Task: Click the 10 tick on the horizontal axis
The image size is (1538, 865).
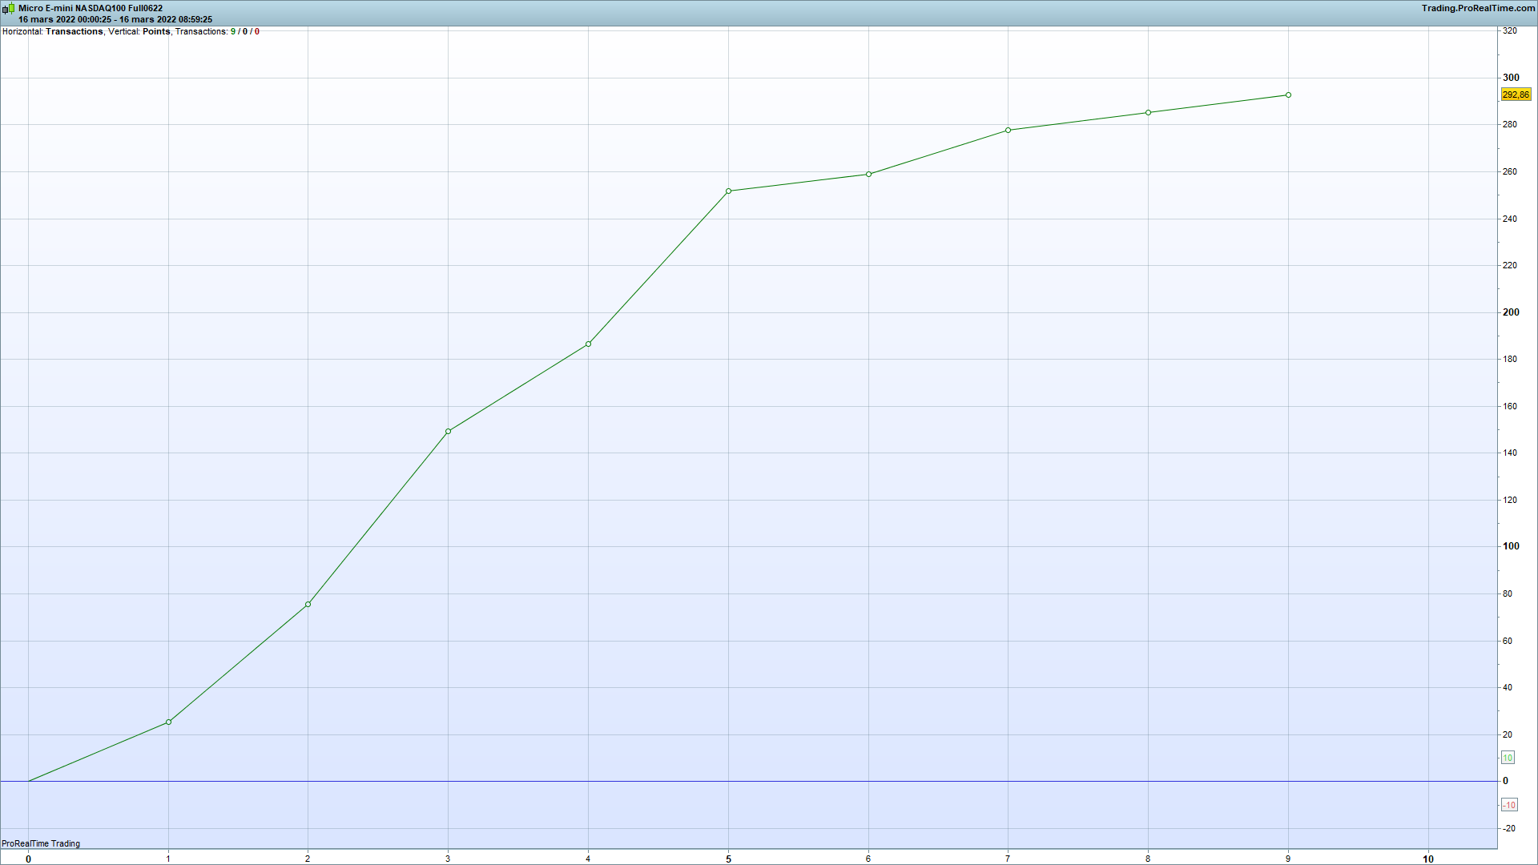Action: click(x=1427, y=859)
